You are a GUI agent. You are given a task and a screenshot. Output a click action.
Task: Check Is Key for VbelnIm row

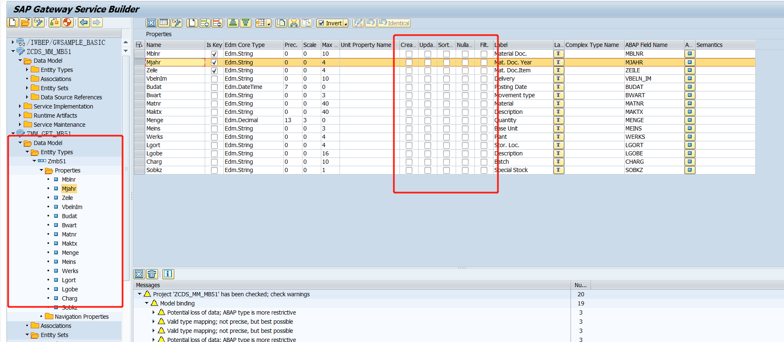point(214,79)
